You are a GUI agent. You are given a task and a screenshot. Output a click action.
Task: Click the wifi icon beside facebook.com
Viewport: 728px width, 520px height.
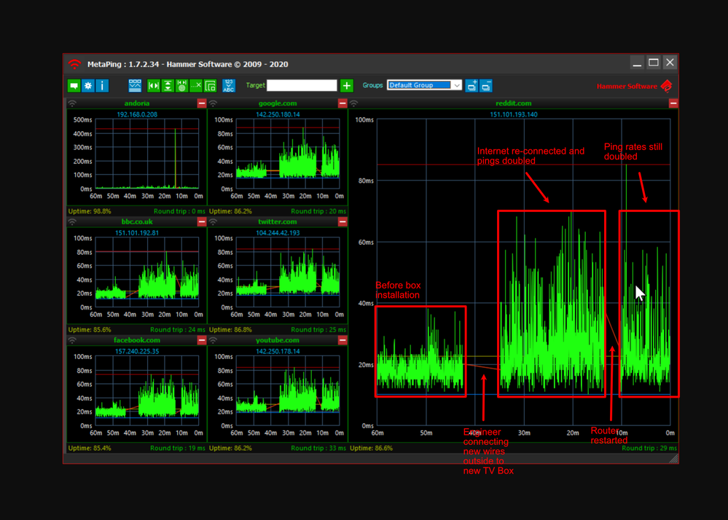72,340
